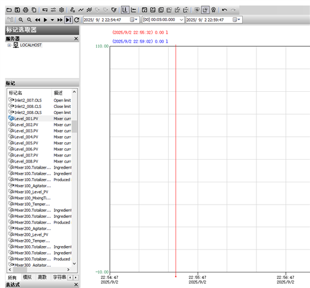This screenshot has height=288, width=310.
Task: Click the tag icon with checkmark
Action: click(114, 10)
